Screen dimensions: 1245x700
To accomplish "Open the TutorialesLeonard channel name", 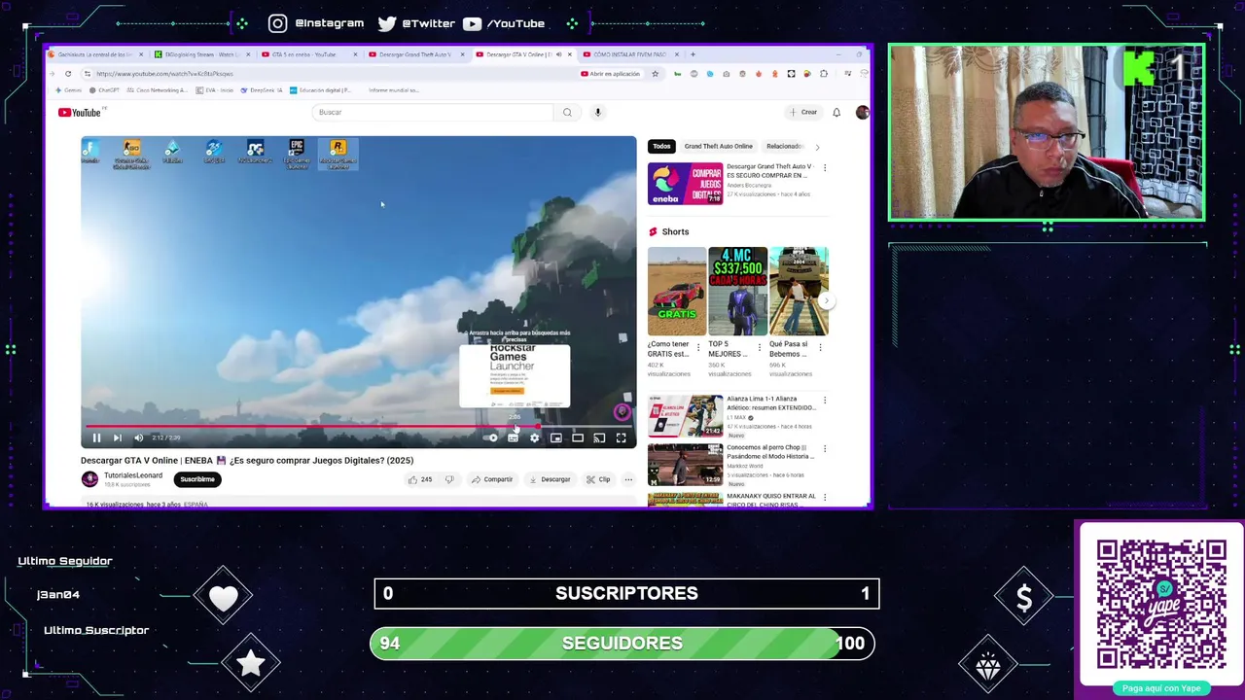I will coord(133,475).
